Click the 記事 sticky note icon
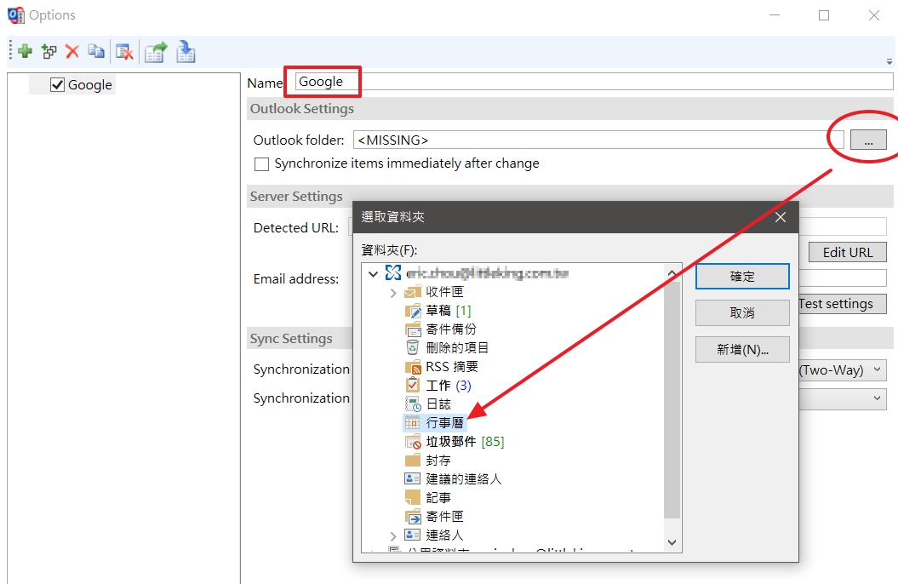The image size is (898, 584). coord(412,497)
